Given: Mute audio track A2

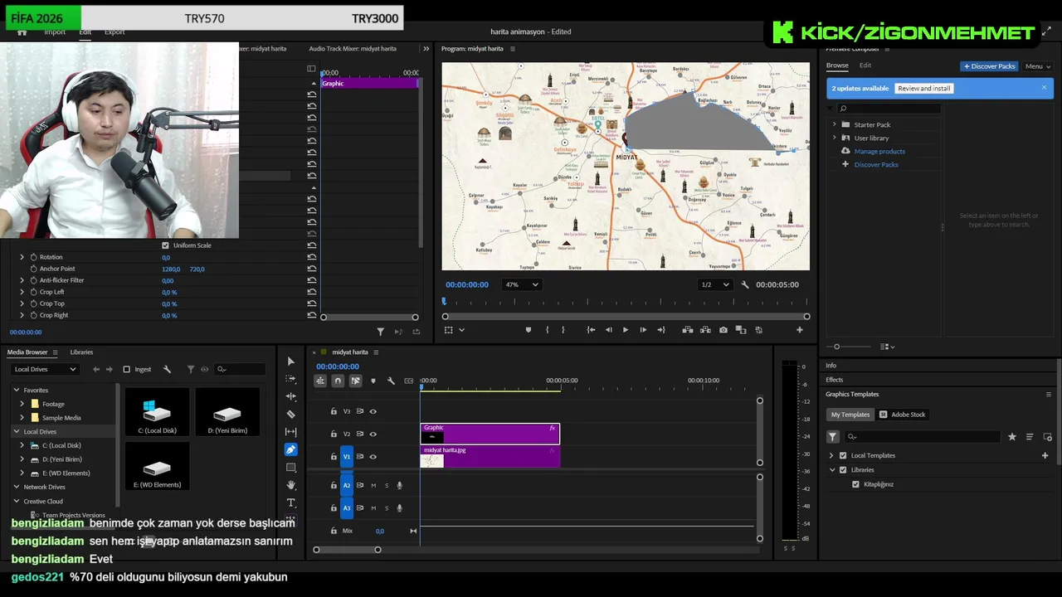Looking at the screenshot, I should coord(373,486).
